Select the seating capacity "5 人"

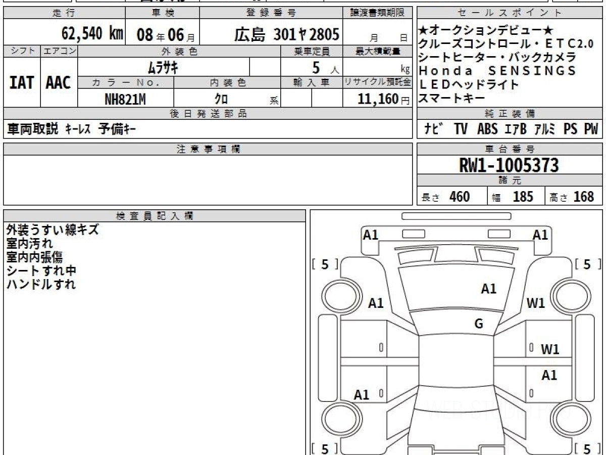tap(326, 67)
